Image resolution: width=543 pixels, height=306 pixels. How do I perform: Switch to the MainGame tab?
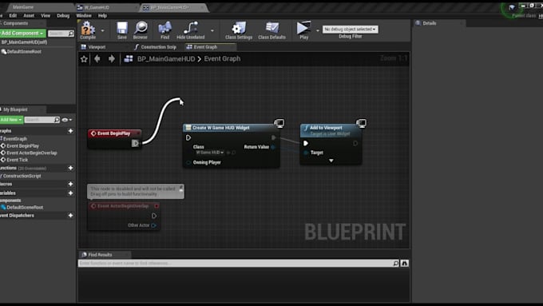[23, 7]
